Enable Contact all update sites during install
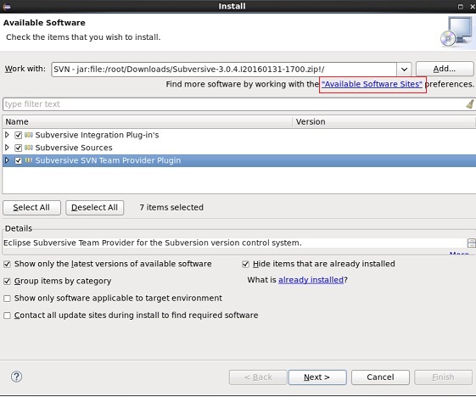 (7, 316)
